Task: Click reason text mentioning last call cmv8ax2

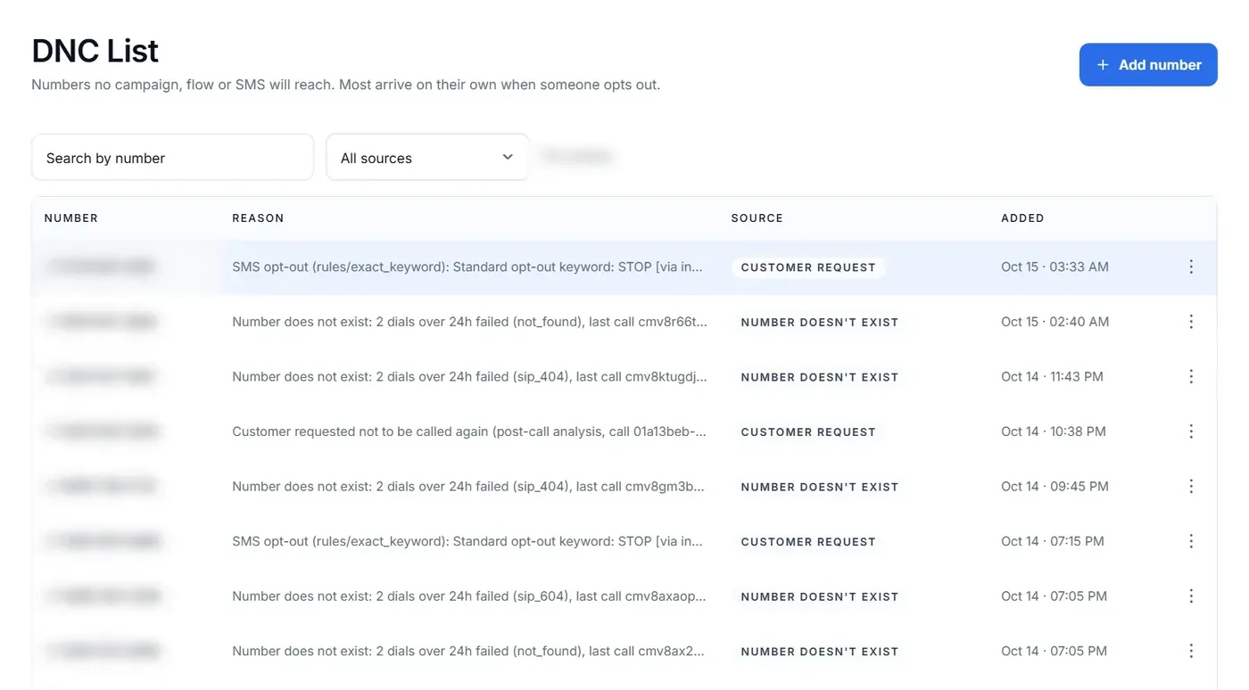Action: tap(468, 652)
